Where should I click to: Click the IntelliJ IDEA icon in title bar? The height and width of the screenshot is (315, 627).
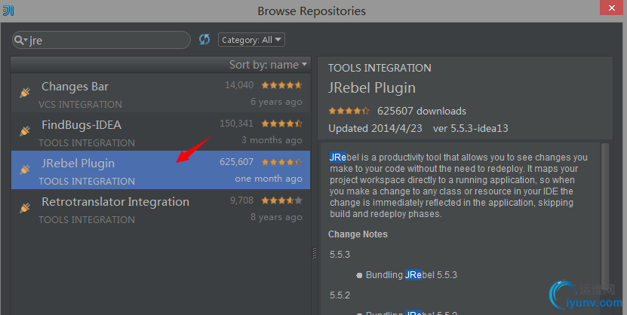(x=8, y=11)
